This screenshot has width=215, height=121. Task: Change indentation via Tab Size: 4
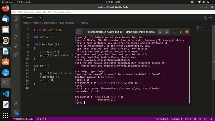coord(176,119)
